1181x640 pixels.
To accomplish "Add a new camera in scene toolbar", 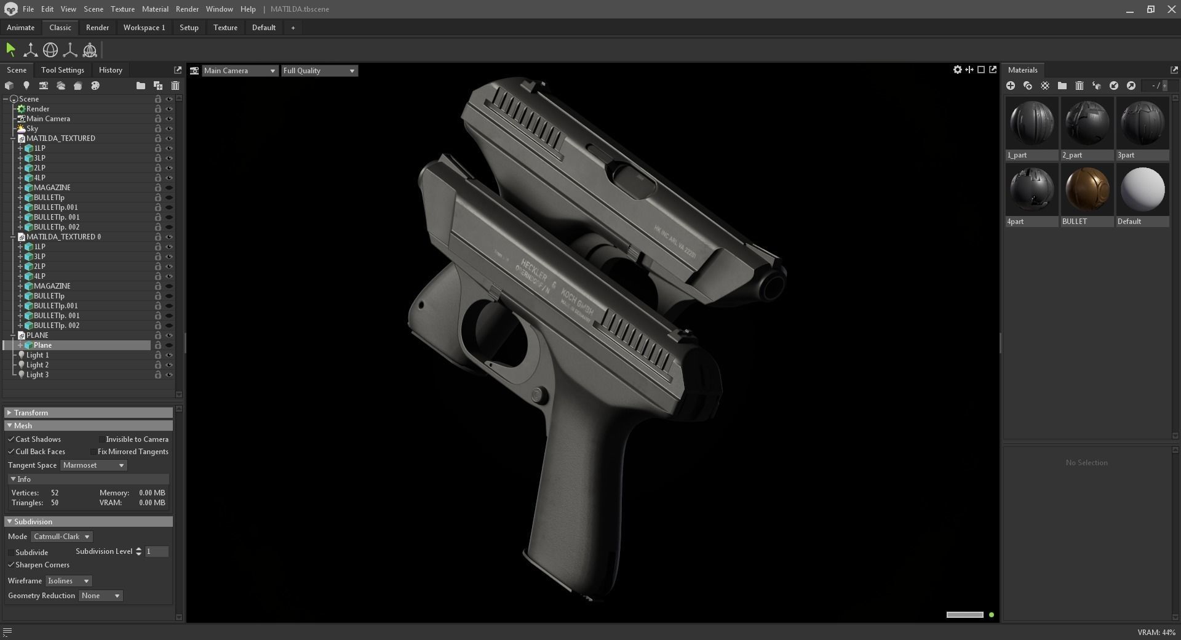I will coord(44,86).
